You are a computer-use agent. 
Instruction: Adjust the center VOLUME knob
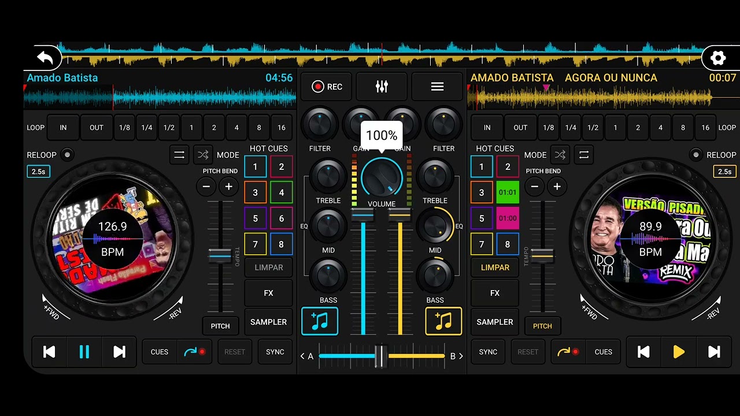click(x=382, y=178)
